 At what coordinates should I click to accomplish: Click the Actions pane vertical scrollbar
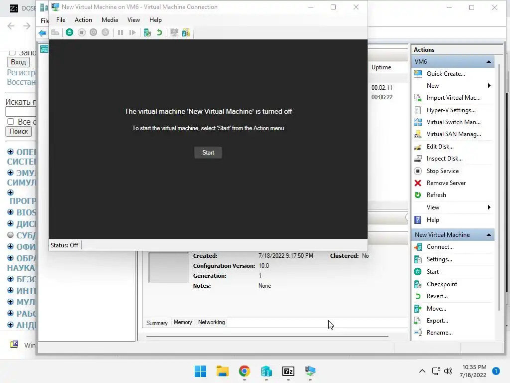pos(499,188)
